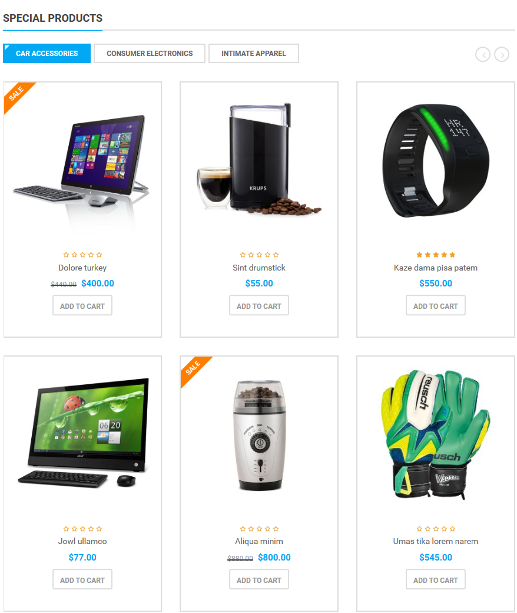
Task: Select the Car Accessories tab
Action: tap(47, 53)
